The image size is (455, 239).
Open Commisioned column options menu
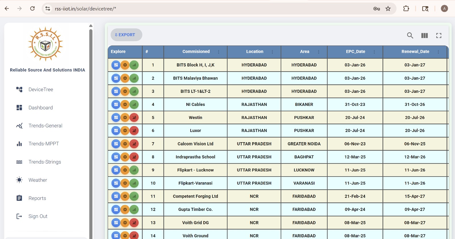[x=219, y=52]
